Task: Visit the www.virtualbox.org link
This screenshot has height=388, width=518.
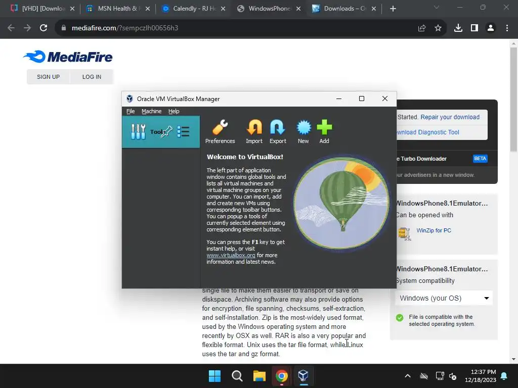Action: [x=231, y=255]
